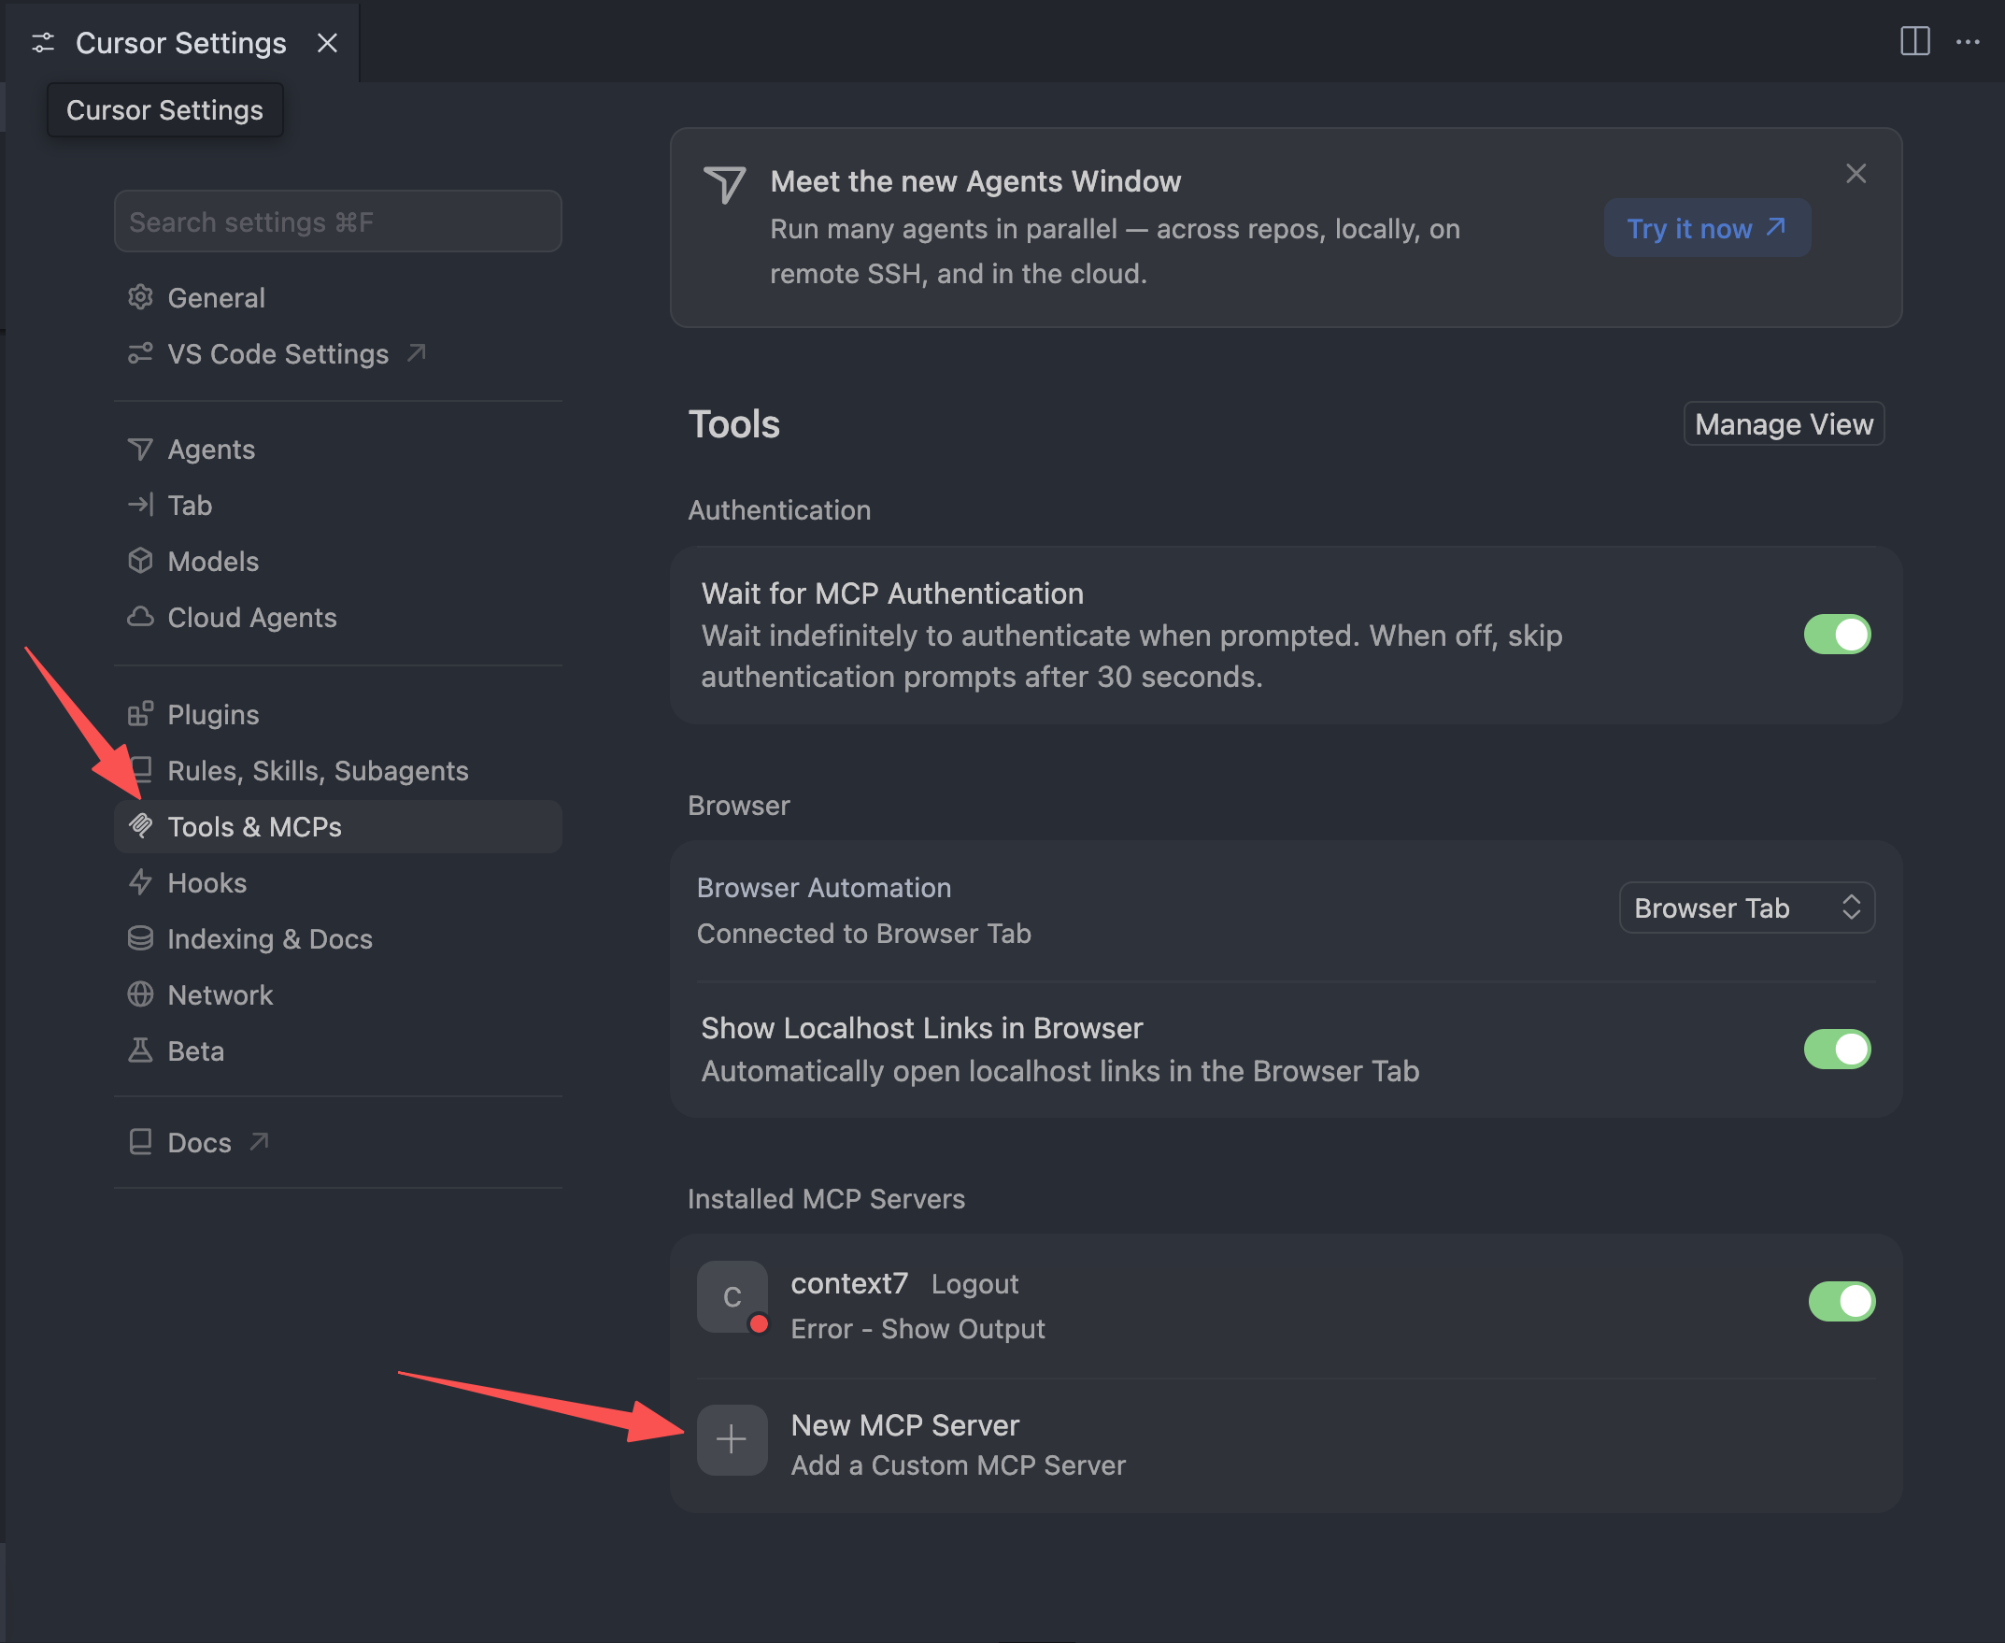2005x1643 pixels.
Task: Go to Tab settings section
Action: (338, 505)
